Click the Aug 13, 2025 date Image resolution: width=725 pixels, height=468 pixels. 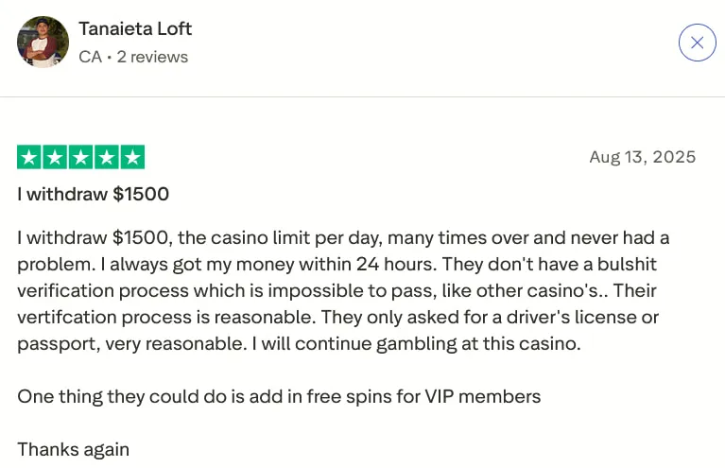point(642,157)
